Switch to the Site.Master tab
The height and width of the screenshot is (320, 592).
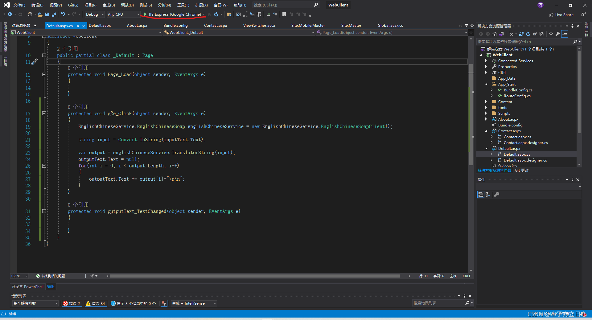click(x=351, y=26)
